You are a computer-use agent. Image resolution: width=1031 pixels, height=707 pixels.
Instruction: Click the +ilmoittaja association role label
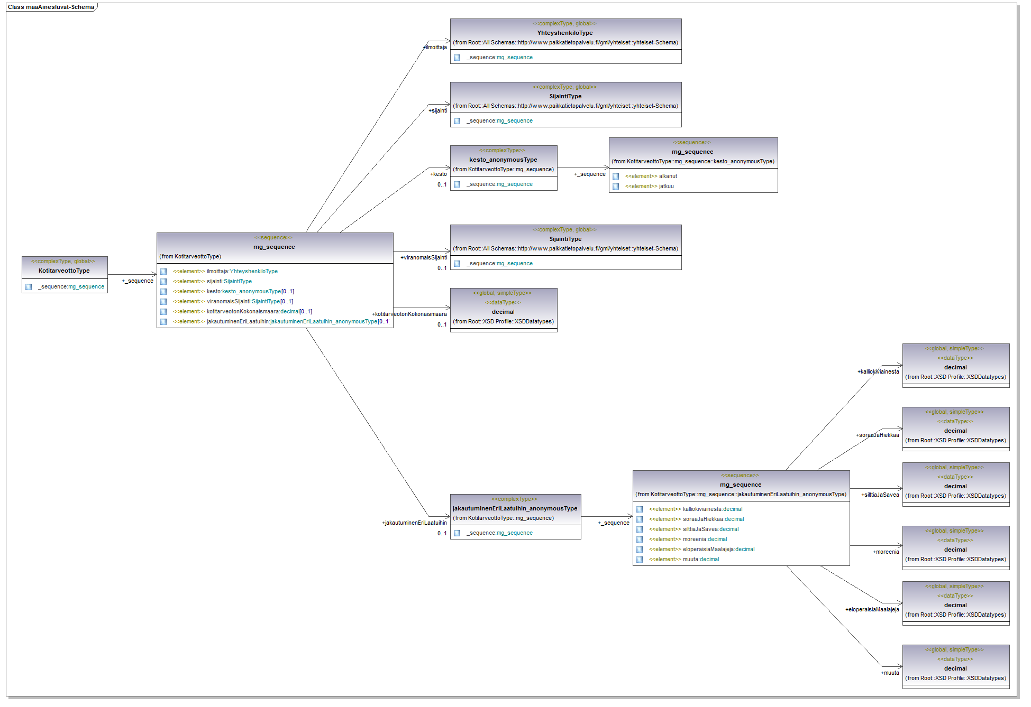pos(435,47)
